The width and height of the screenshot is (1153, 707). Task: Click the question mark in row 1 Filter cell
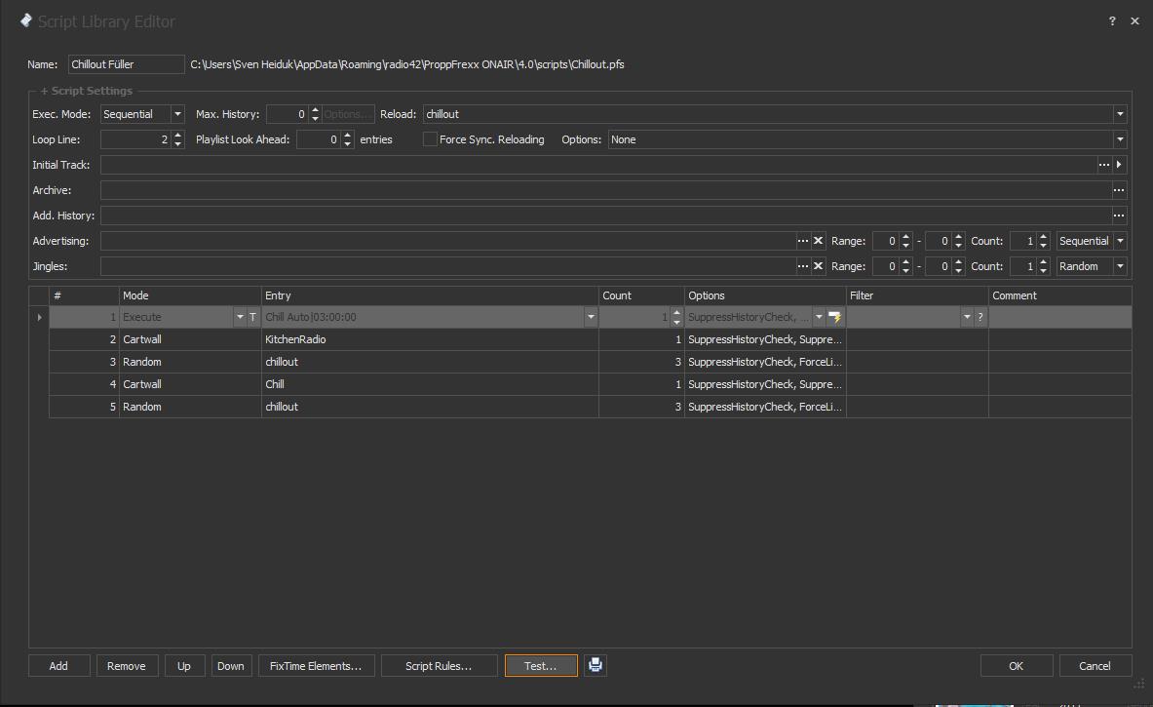pyautogui.click(x=980, y=317)
